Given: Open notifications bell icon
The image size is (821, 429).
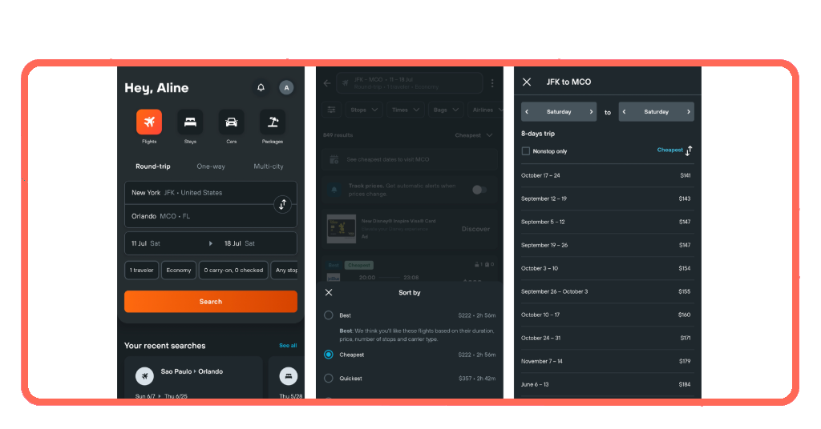Looking at the screenshot, I should [261, 87].
